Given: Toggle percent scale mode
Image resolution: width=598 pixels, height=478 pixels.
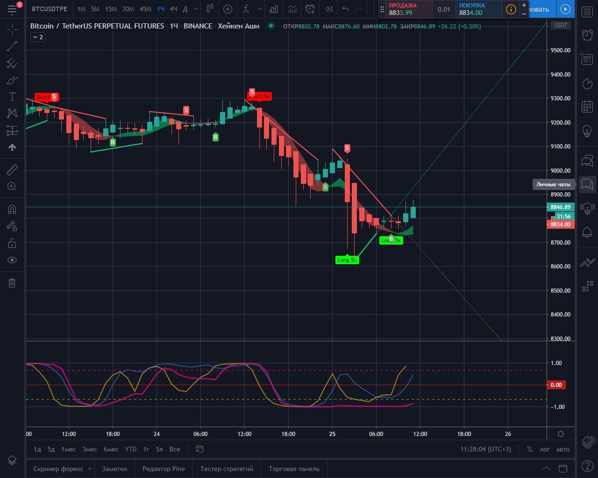Looking at the screenshot, I should (x=529, y=449).
